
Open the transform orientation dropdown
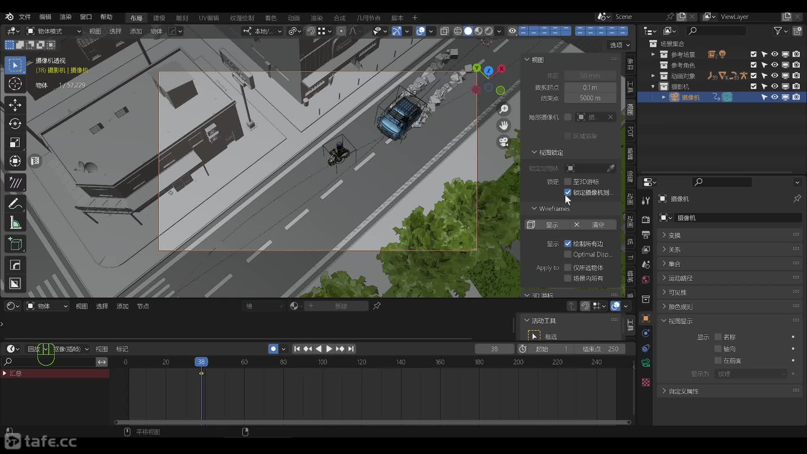pos(263,31)
